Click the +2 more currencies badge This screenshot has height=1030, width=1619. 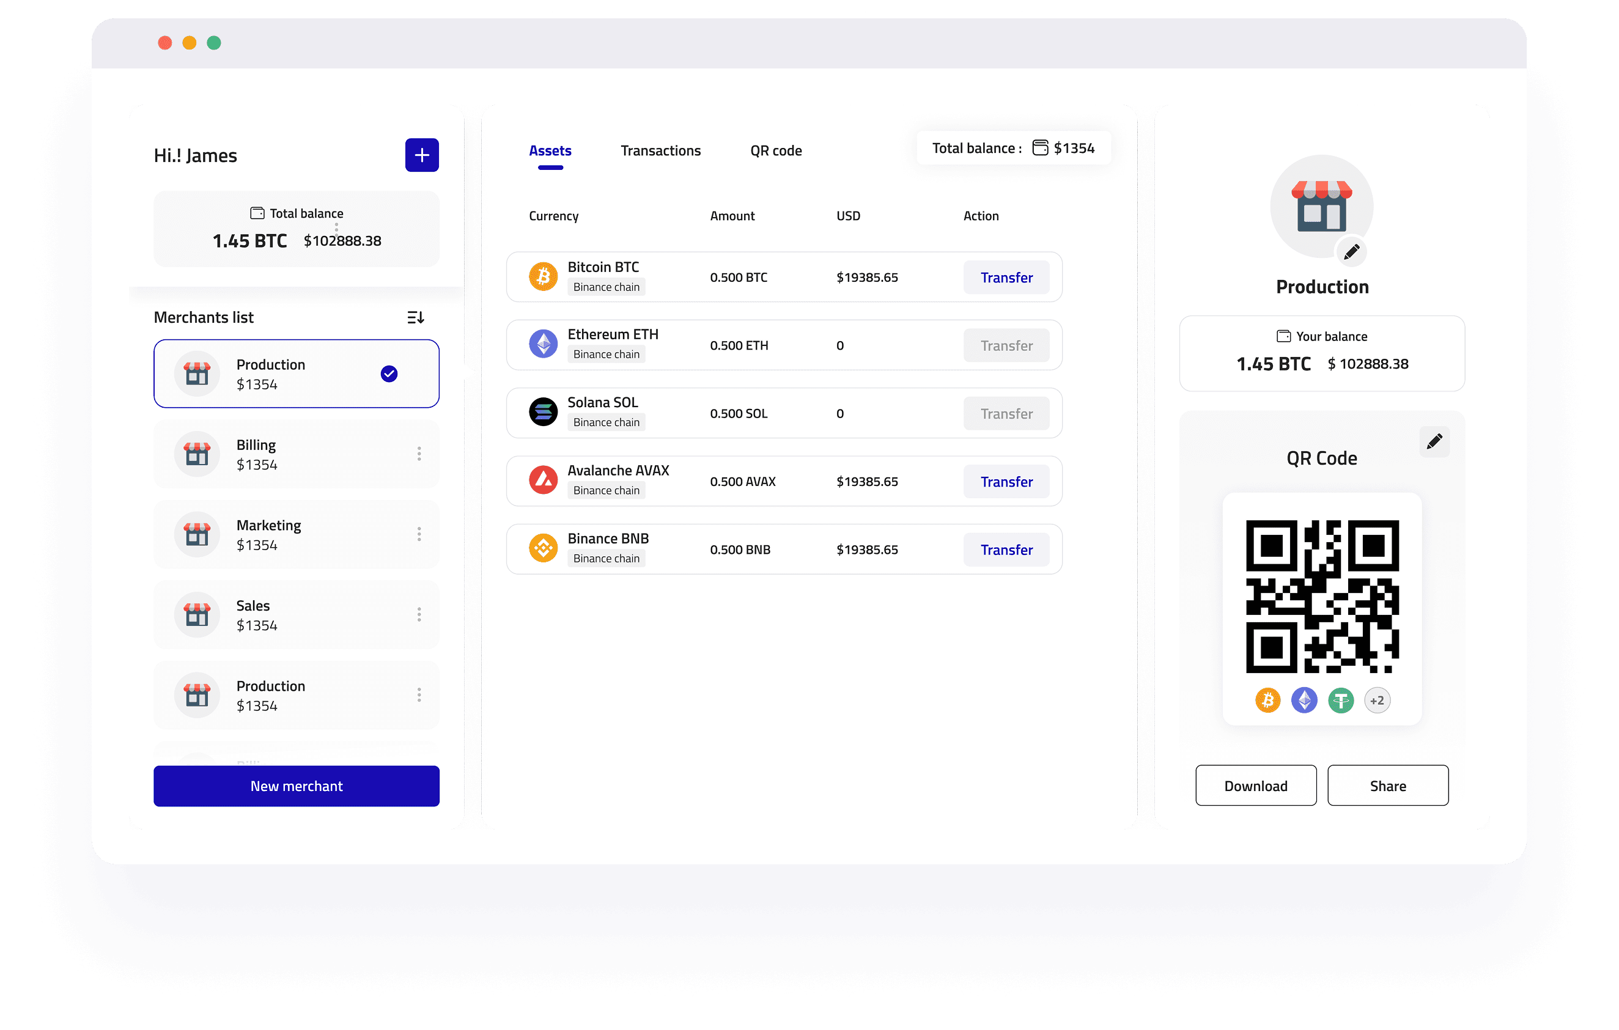1377,701
